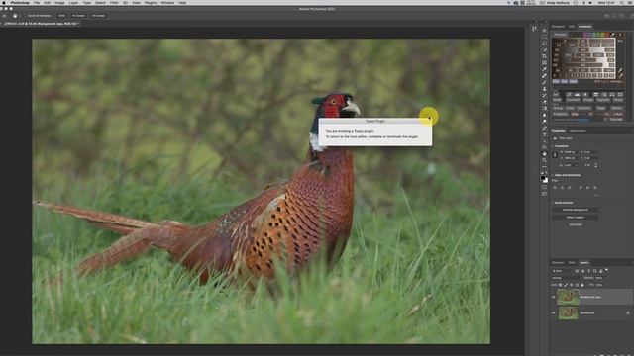634x356 pixels.
Task: Select the Blur tool
Action: point(544,115)
